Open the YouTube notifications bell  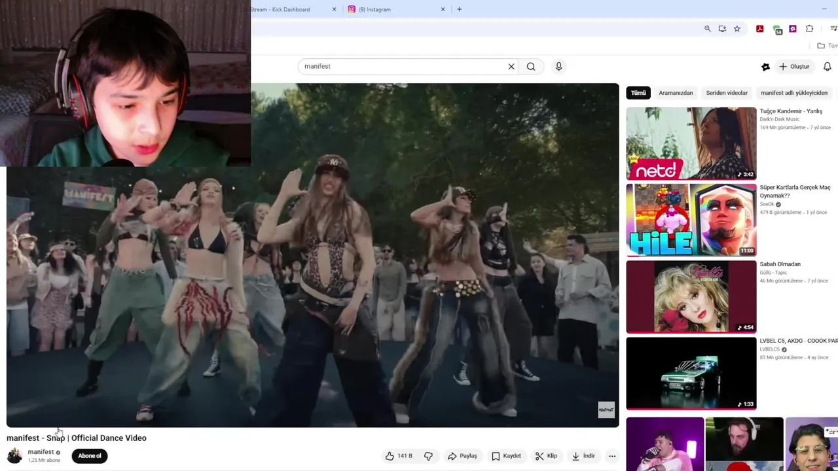coord(827,66)
